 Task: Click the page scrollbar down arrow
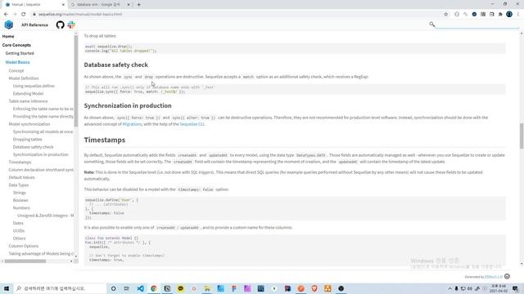(x=522, y=264)
